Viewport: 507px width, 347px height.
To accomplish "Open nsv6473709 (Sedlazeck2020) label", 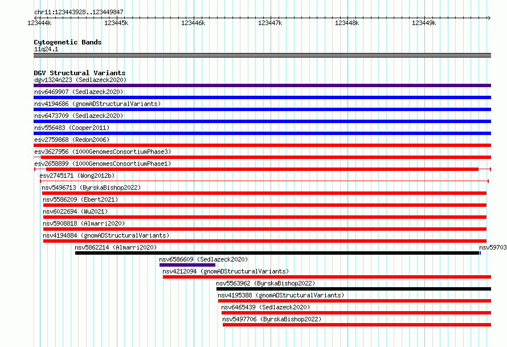I will tap(79, 116).
